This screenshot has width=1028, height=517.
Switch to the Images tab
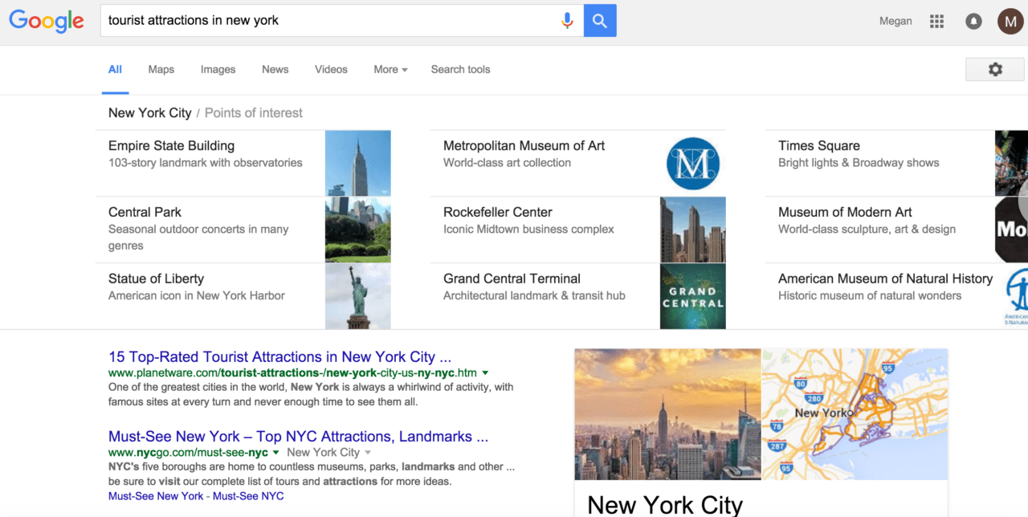pos(218,70)
